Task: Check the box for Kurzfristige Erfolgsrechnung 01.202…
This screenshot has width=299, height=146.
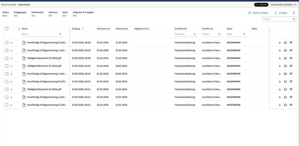Action: (x=7, y=105)
